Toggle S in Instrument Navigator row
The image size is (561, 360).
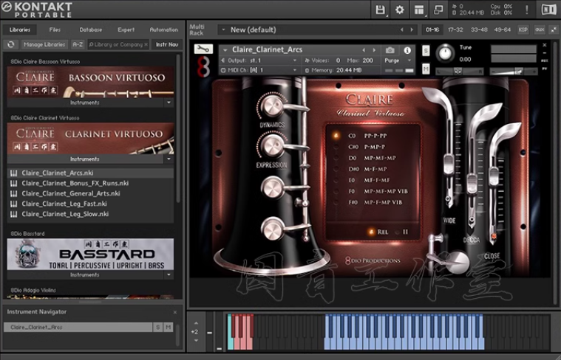157,327
